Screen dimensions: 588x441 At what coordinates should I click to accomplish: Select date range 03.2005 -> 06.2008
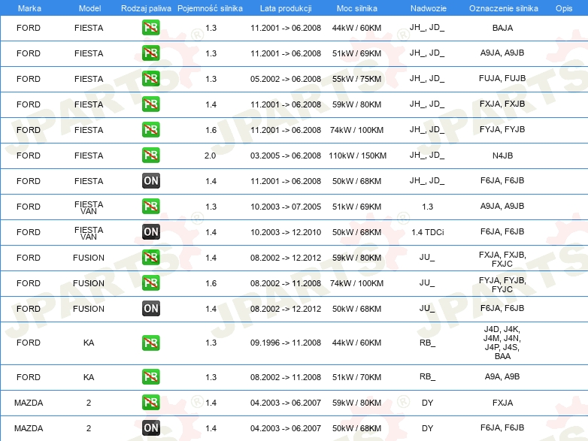click(286, 156)
